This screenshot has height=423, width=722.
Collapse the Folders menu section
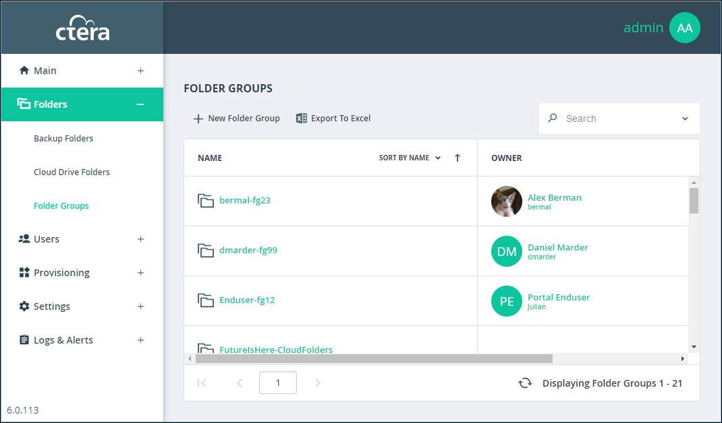(x=140, y=104)
